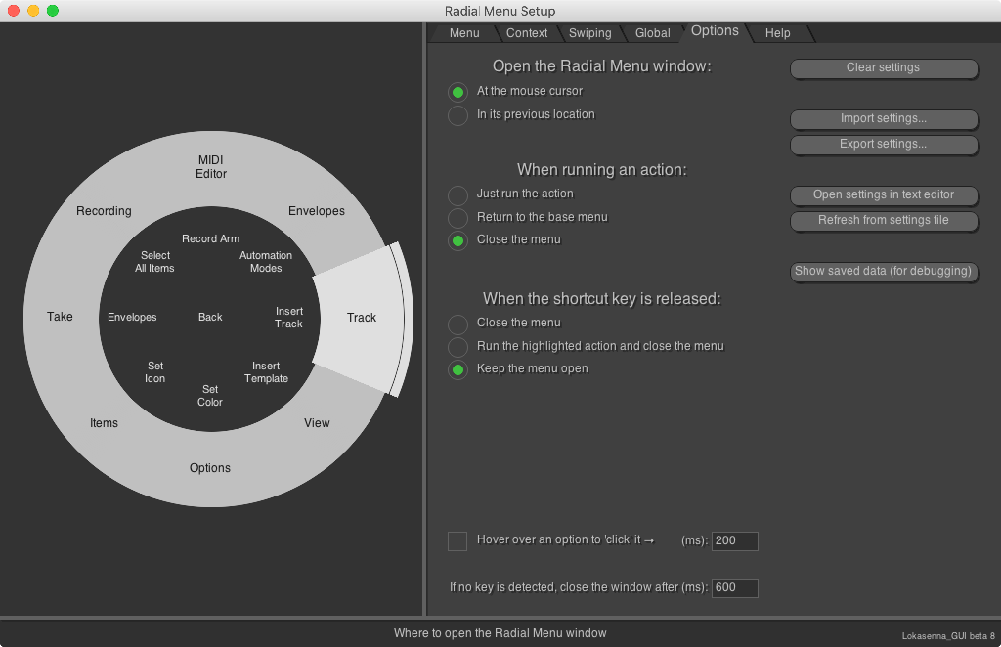Enable hover over option to click checkbox

point(457,540)
